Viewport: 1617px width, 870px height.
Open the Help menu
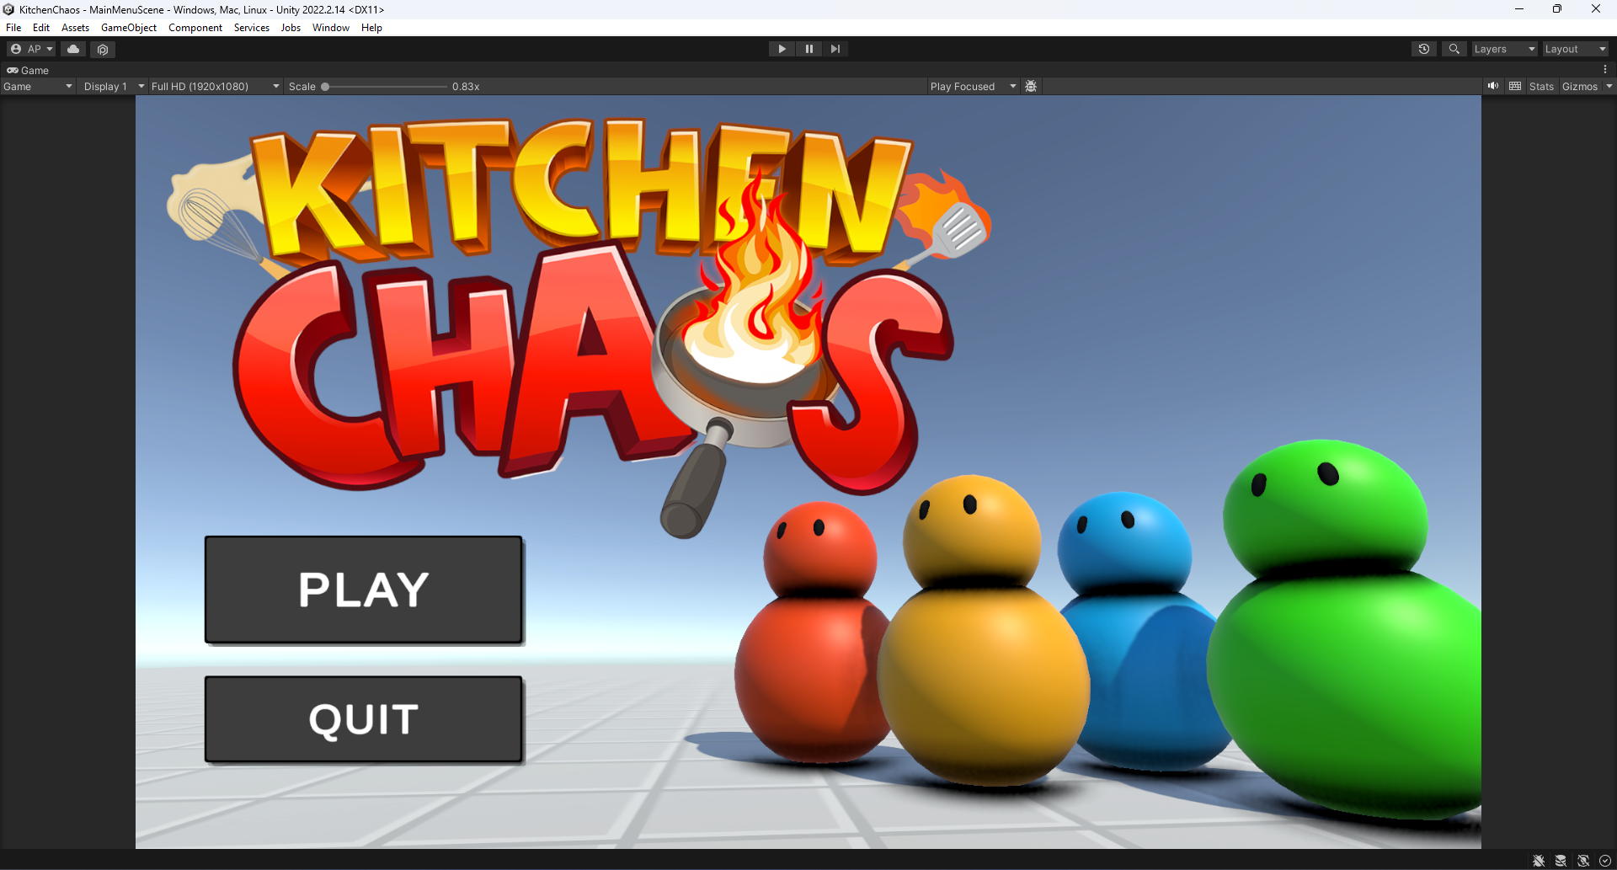pyautogui.click(x=371, y=28)
